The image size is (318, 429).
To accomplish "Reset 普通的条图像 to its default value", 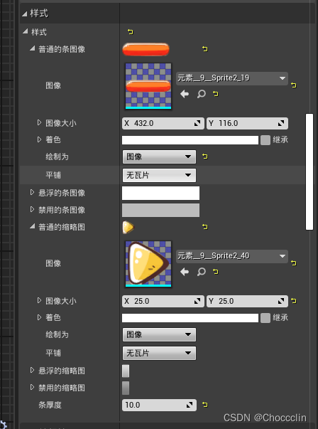I will pyautogui.click(x=204, y=49).
